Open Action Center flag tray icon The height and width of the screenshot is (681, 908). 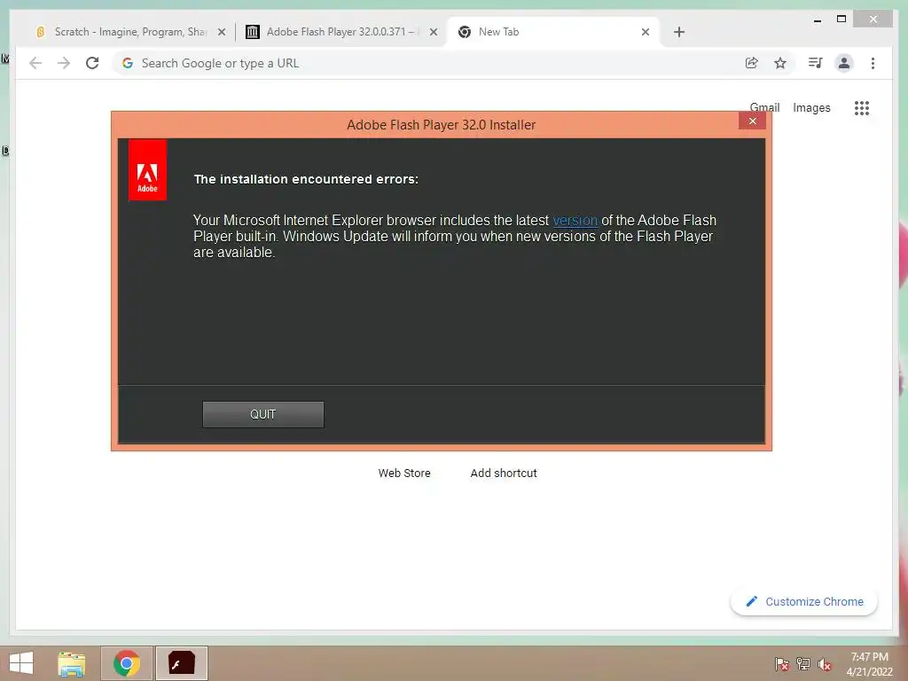[x=782, y=664]
